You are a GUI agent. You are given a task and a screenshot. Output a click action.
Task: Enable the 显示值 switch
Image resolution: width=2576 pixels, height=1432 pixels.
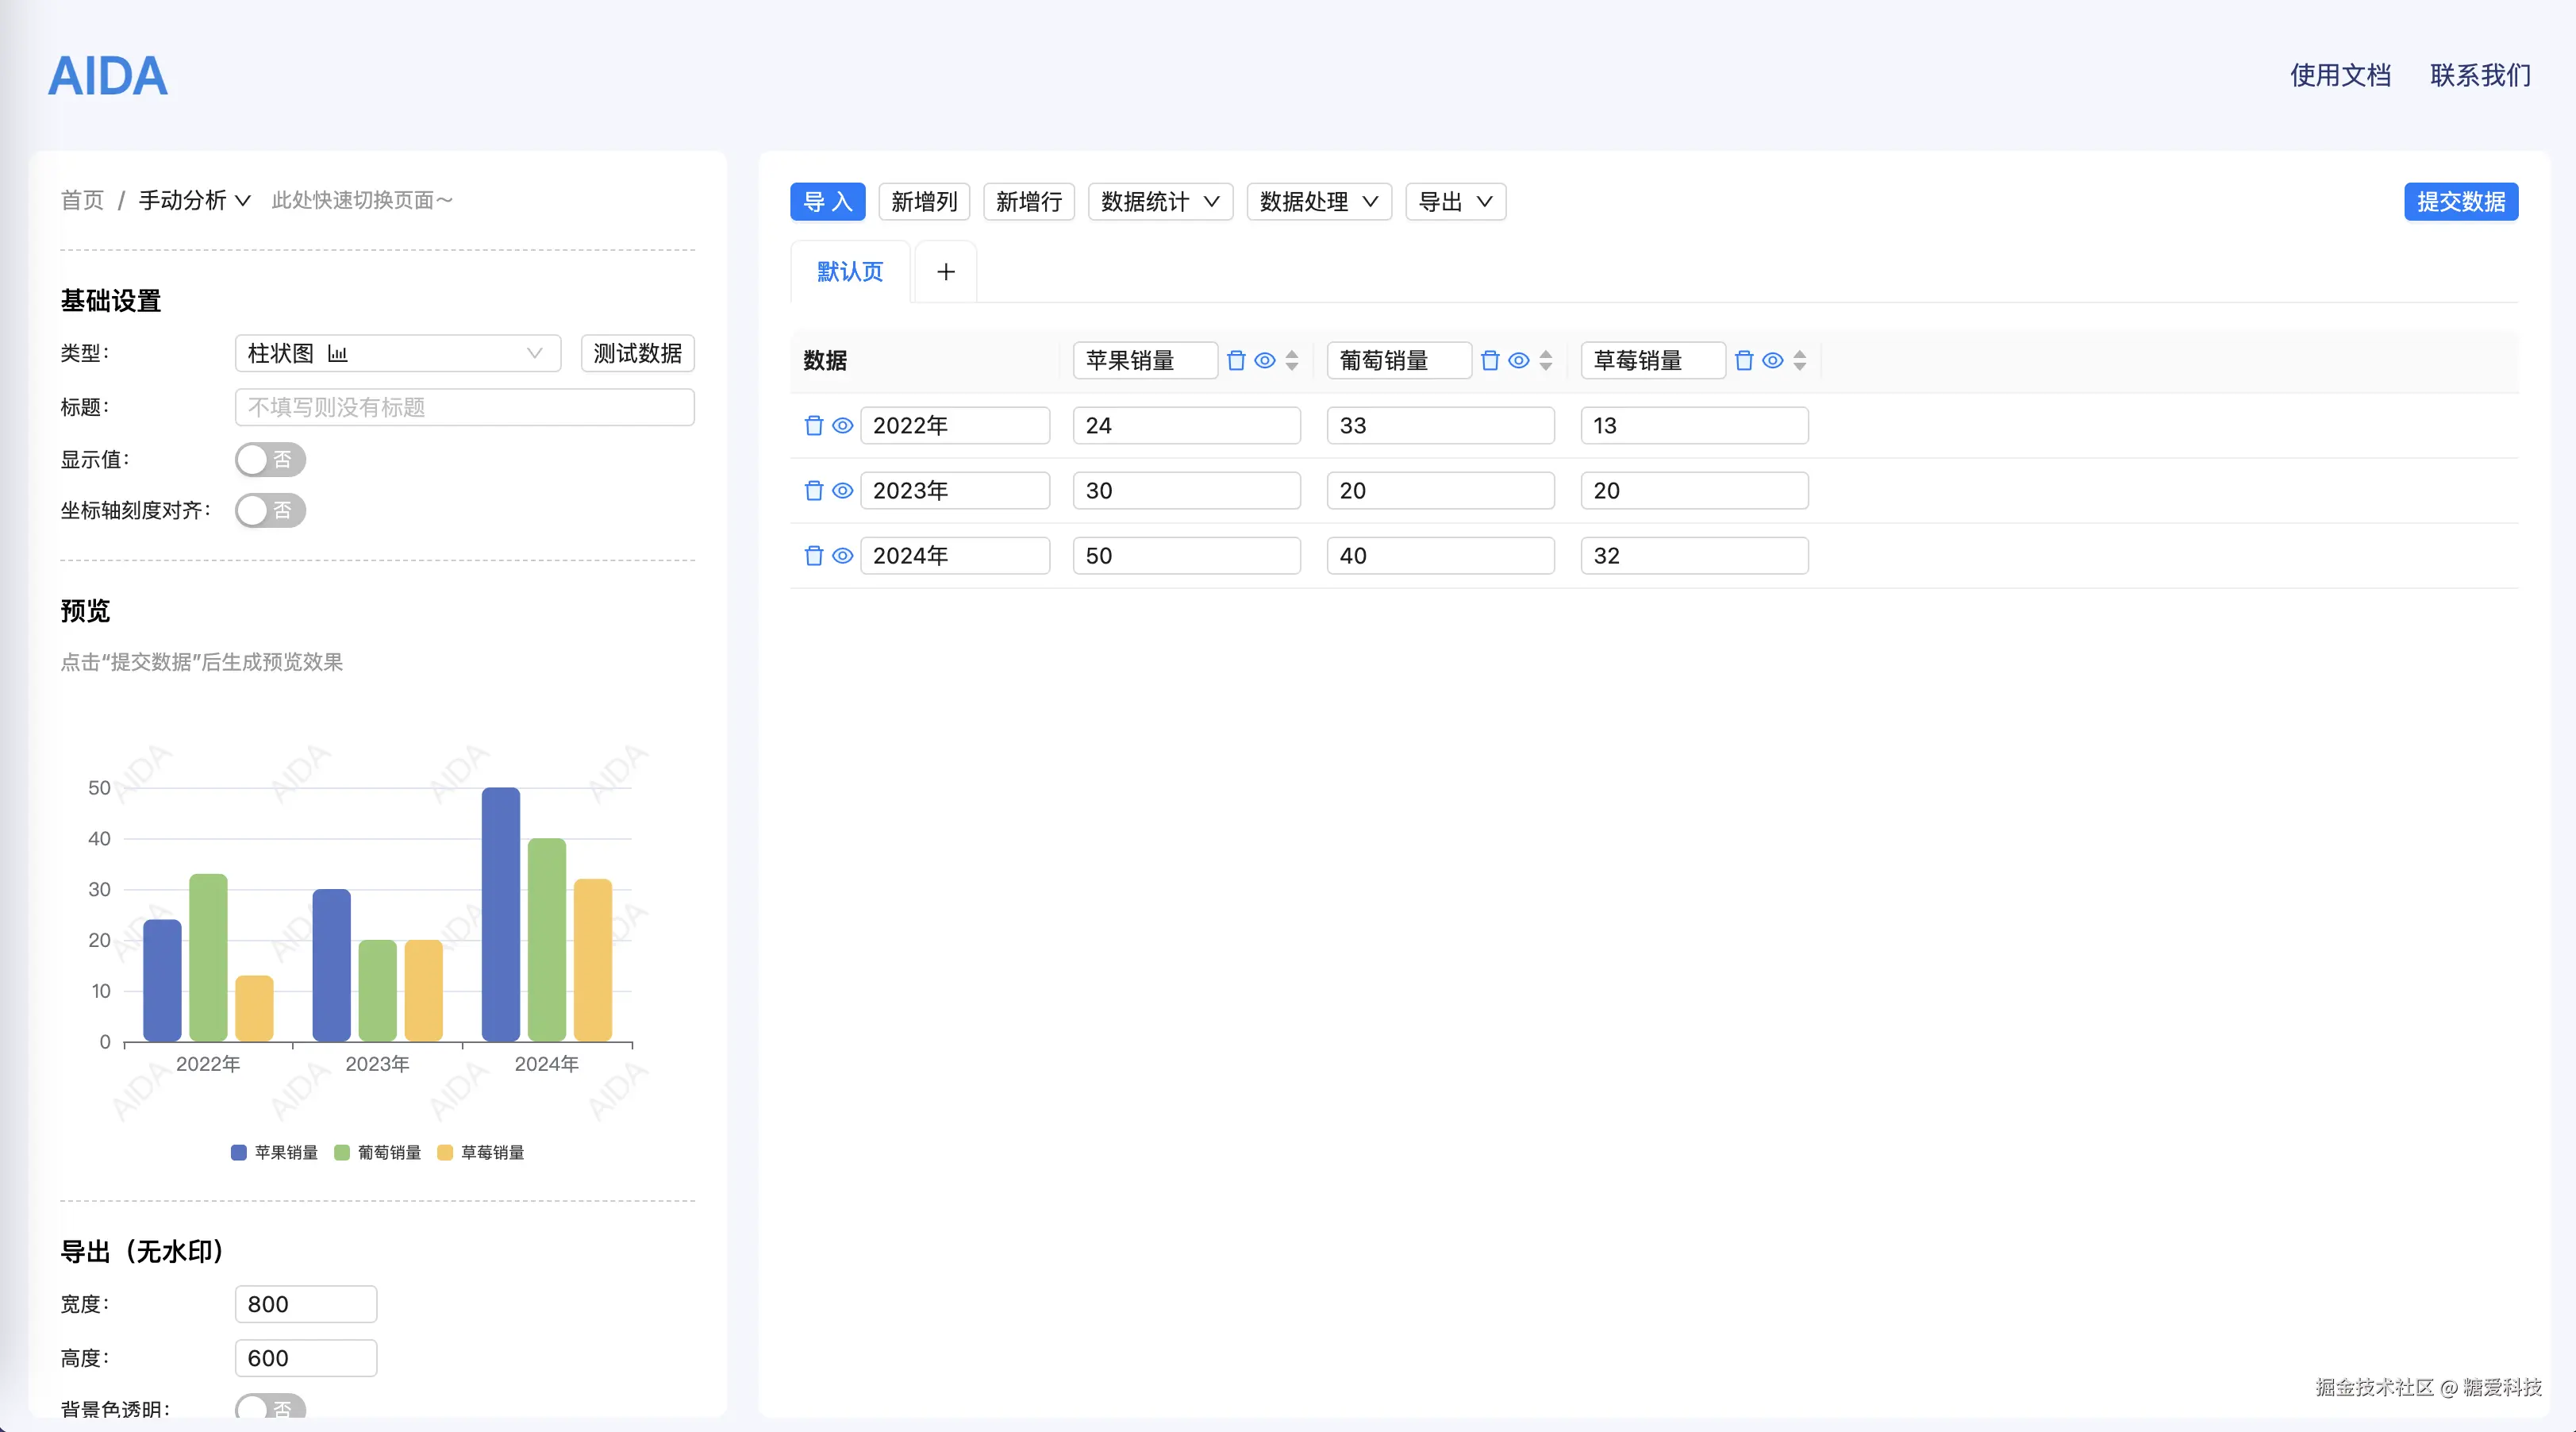pos(270,460)
